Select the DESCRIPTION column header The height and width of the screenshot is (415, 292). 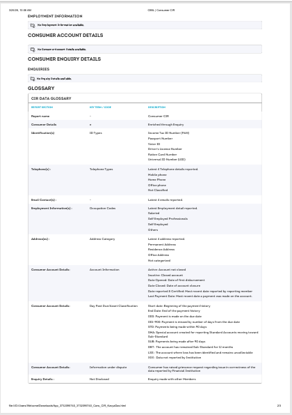pyautogui.click(x=156, y=107)
